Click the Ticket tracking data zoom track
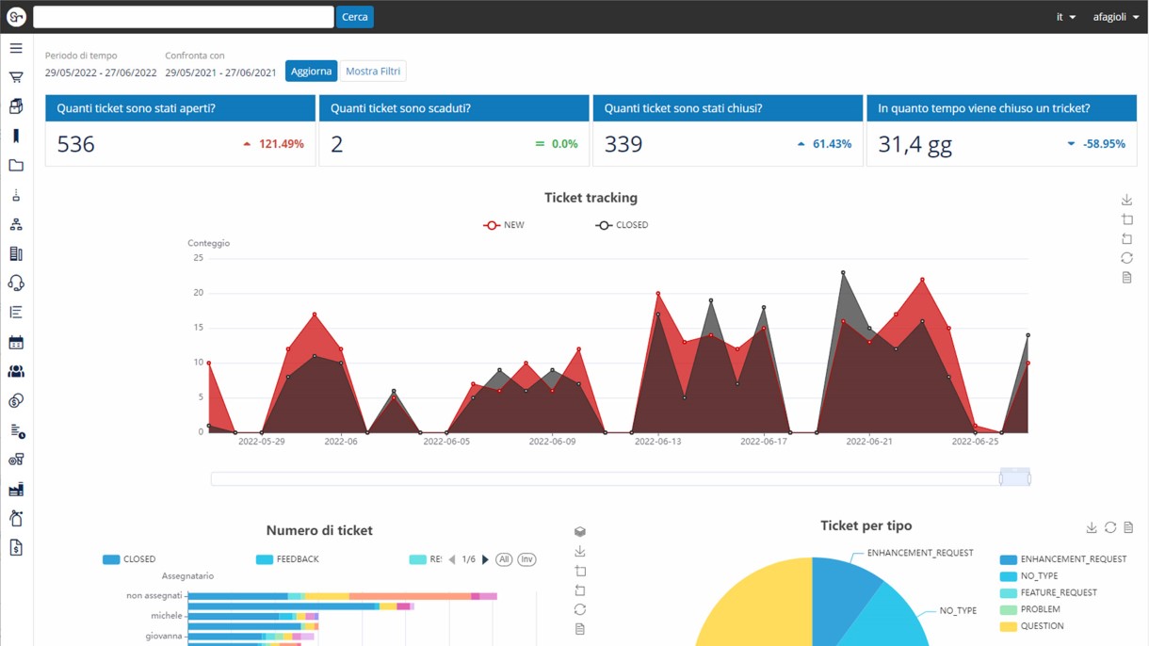Image resolution: width=1149 pixels, height=646 pixels. point(605,479)
